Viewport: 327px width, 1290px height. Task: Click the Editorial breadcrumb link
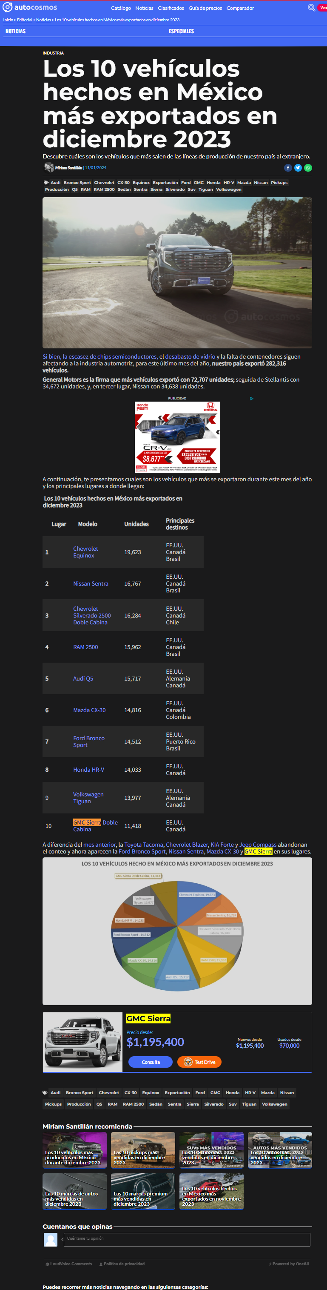coord(25,20)
